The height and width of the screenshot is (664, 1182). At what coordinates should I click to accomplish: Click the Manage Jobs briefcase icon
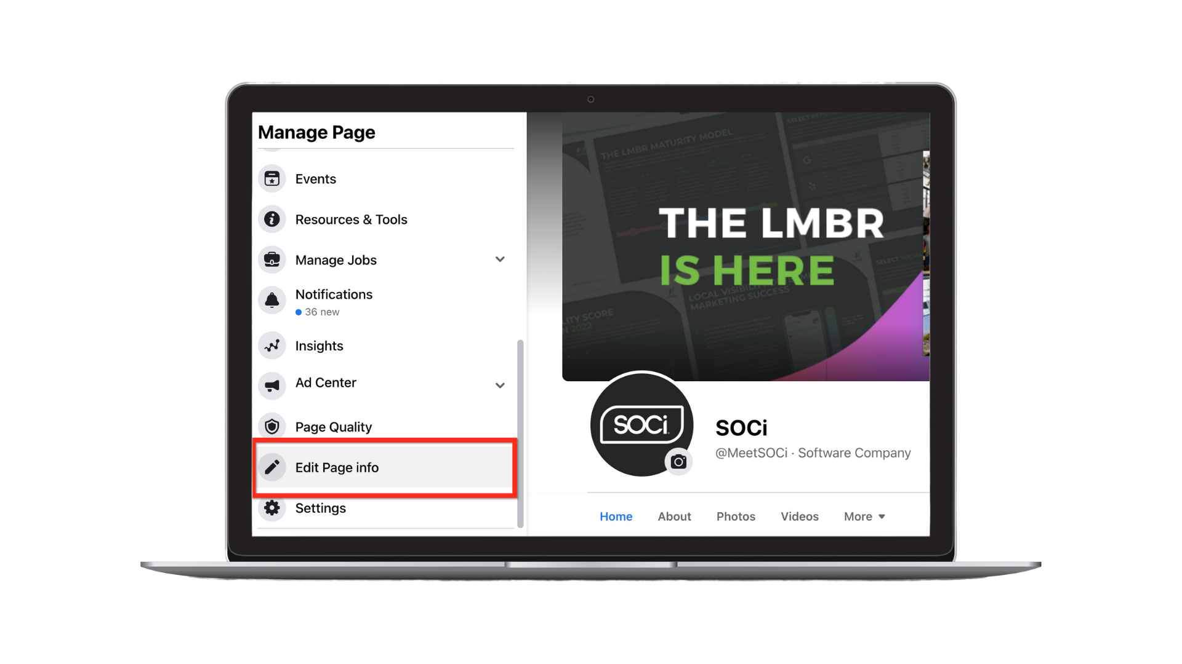click(272, 259)
